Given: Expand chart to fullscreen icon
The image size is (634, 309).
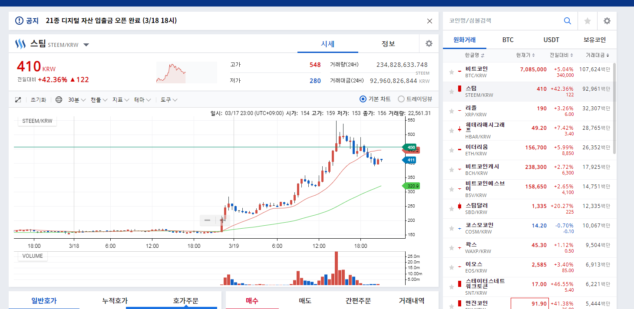Looking at the screenshot, I should [18, 100].
